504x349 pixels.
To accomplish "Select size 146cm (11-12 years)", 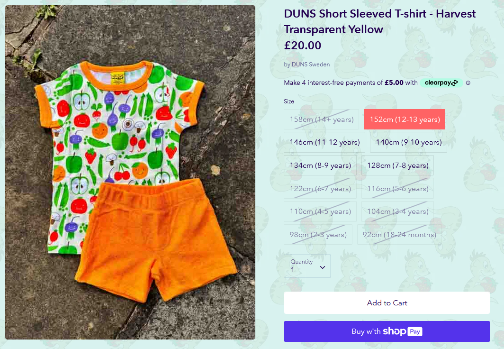I will pyautogui.click(x=324, y=142).
